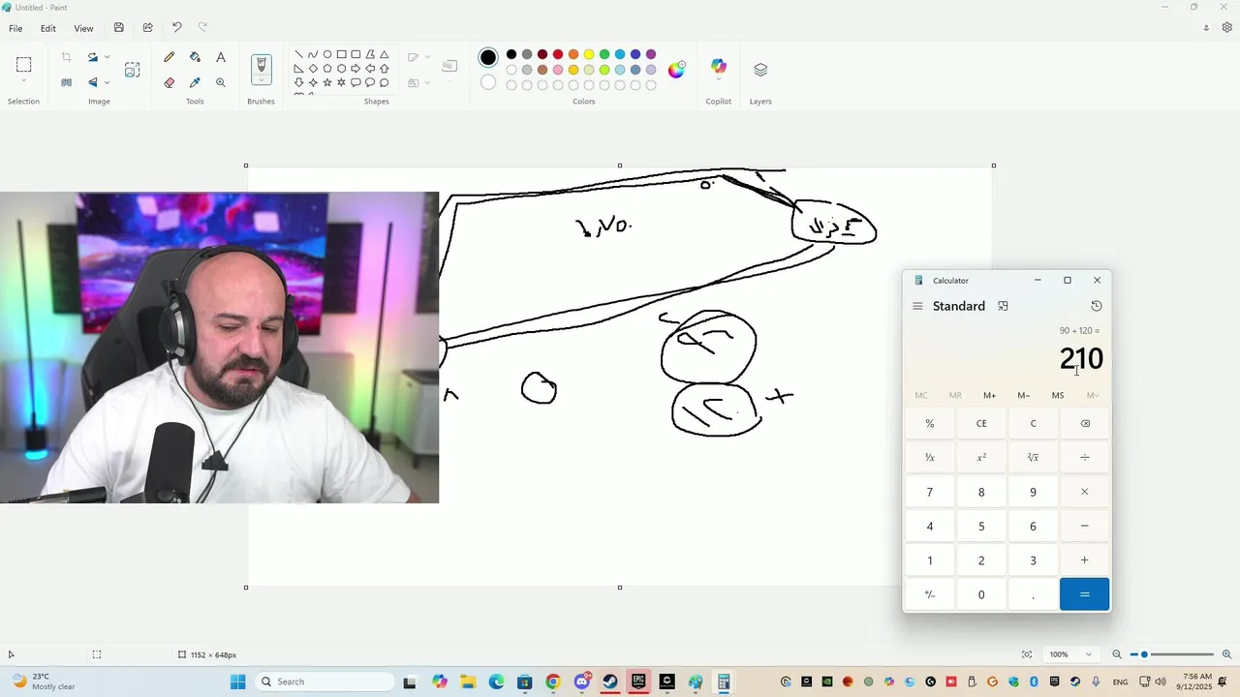The image size is (1240, 697).
Task: Open Paint settings gear
Action: click(1226, 28)
